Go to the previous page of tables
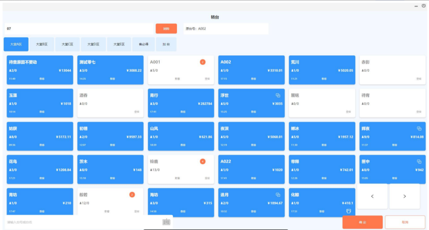This screenshot has width=429, height=230. click(x=372, y=196)
